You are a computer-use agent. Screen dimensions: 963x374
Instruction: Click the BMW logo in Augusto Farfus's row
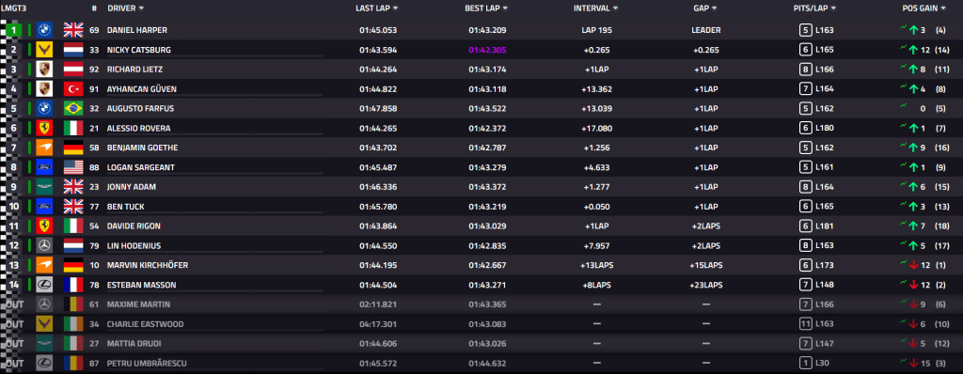pyautogui.click(x=44, y=109)
